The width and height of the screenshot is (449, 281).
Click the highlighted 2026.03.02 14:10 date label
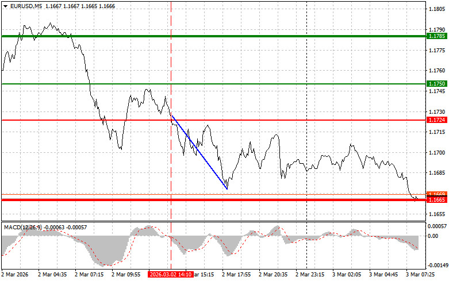click(170, 275)
